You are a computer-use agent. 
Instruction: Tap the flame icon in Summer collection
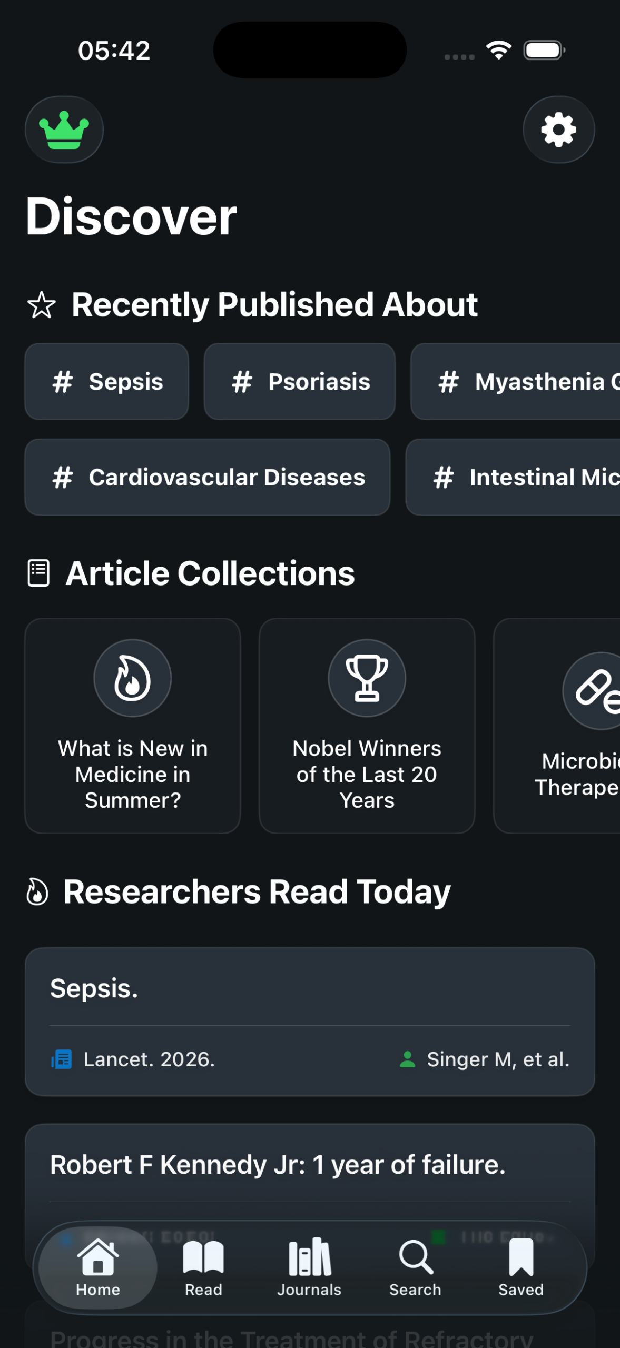(x=132, y=678)
